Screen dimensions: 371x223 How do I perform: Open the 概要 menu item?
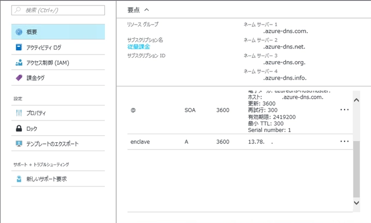click(58, 32)
